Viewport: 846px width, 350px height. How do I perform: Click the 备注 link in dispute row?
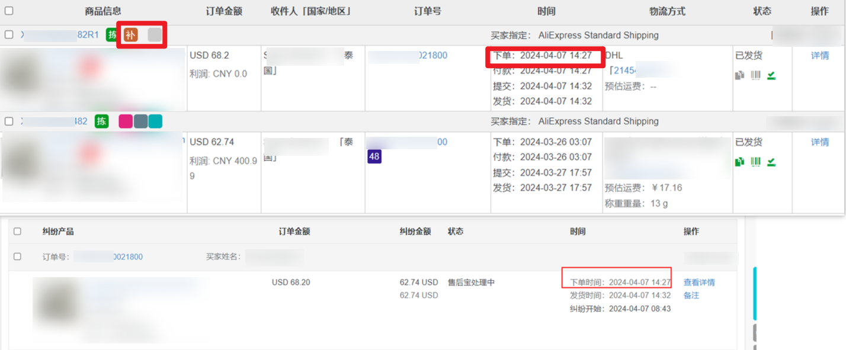[x=691, y=295]
